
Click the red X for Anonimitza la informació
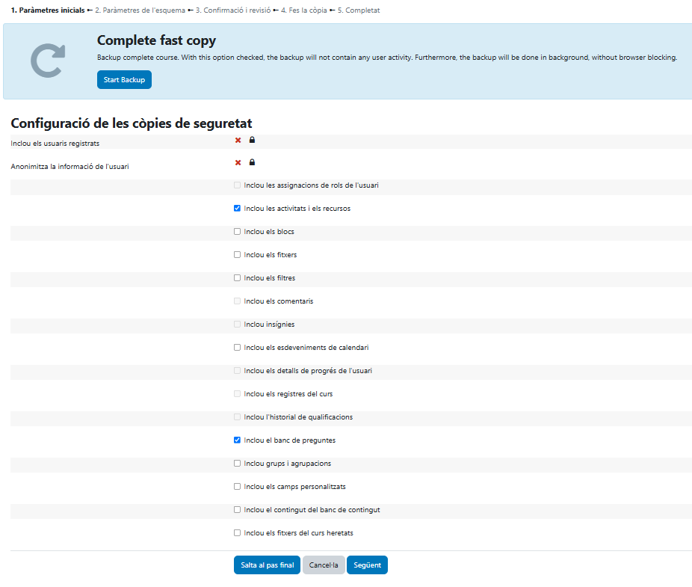[x=238, y=162]
